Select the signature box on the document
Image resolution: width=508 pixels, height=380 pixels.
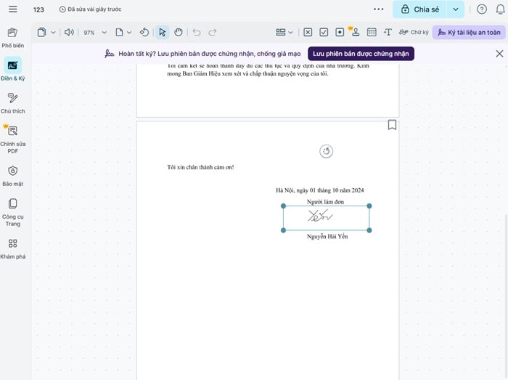click(x=326, y=218)
